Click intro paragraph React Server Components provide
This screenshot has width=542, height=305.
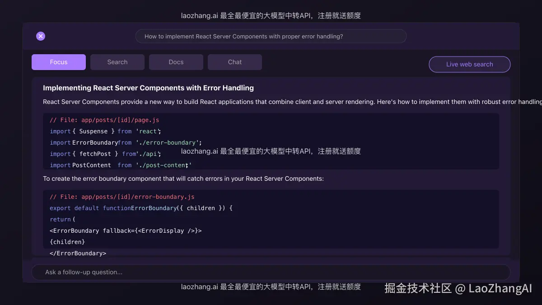(292, 102)
